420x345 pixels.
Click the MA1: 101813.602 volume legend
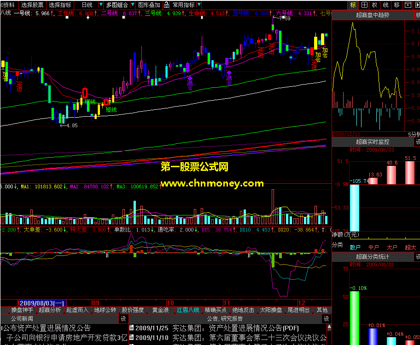pos(44,187)
